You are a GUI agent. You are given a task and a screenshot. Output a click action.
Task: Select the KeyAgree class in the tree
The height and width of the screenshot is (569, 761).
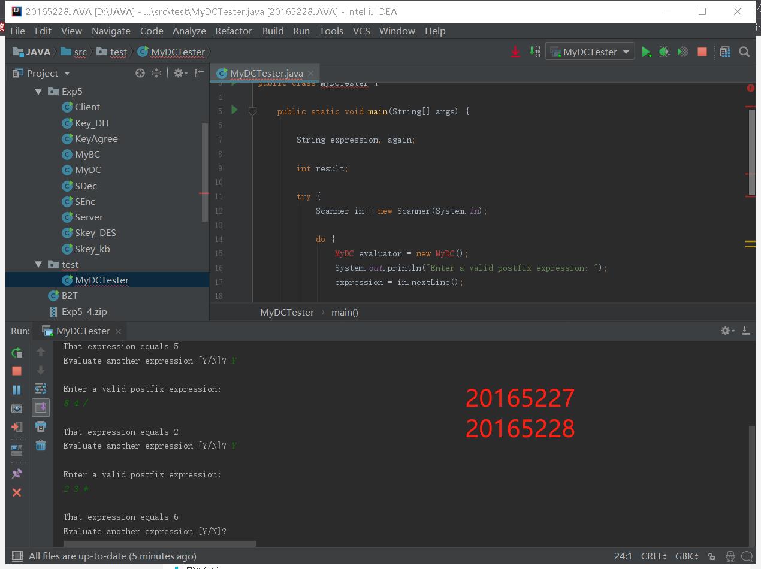click(x=96, y=139)
